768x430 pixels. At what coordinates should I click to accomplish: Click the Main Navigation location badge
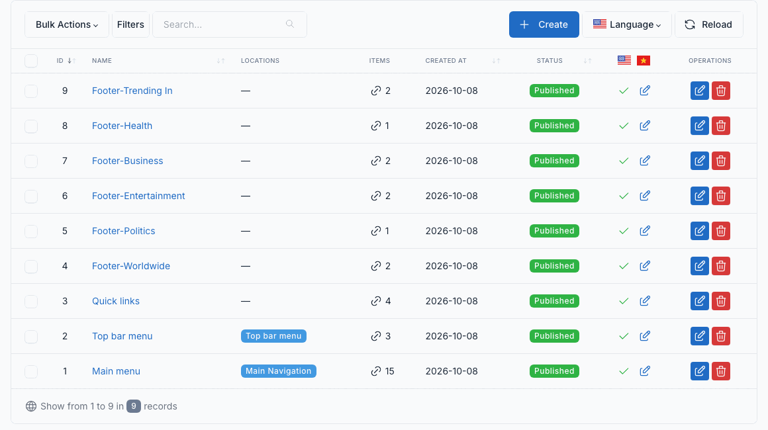click(279, 371)
